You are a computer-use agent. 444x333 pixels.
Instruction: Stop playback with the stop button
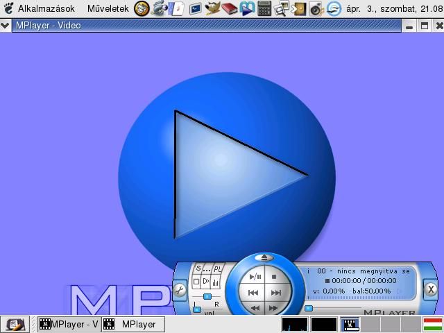pos(274,277)
